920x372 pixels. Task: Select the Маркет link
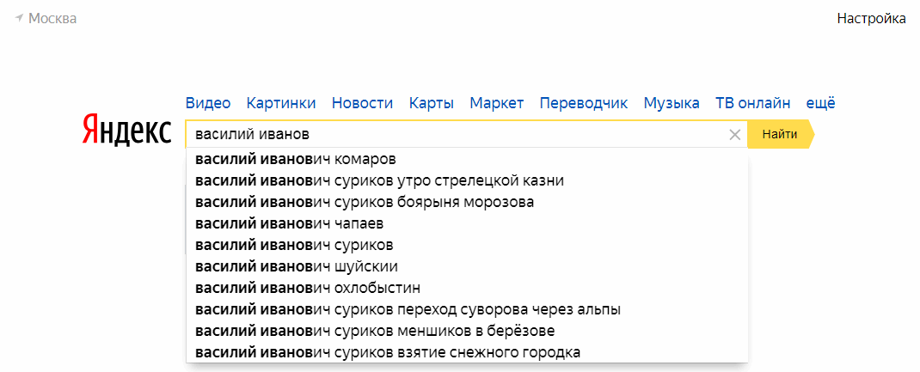pos(496,103)
